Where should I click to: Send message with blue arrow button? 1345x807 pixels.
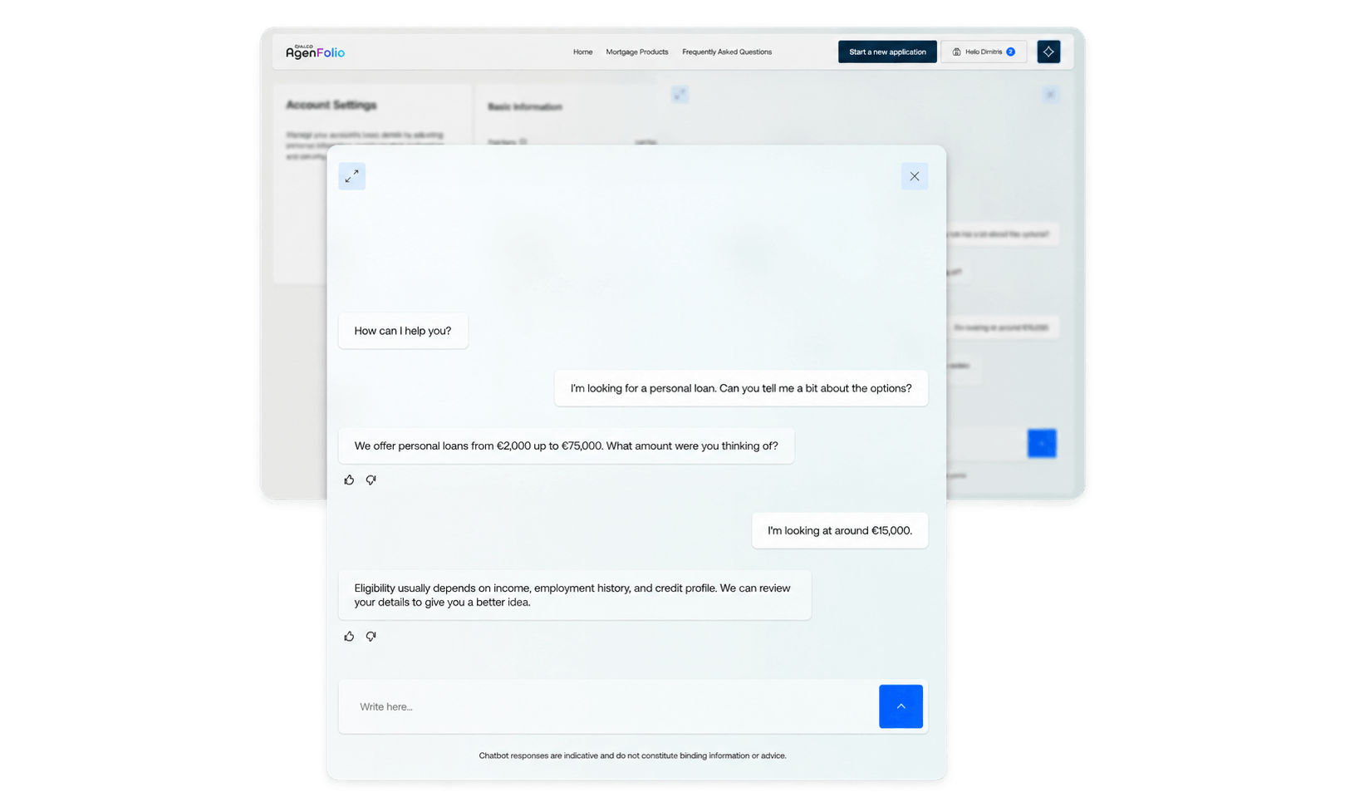point(901,706)
